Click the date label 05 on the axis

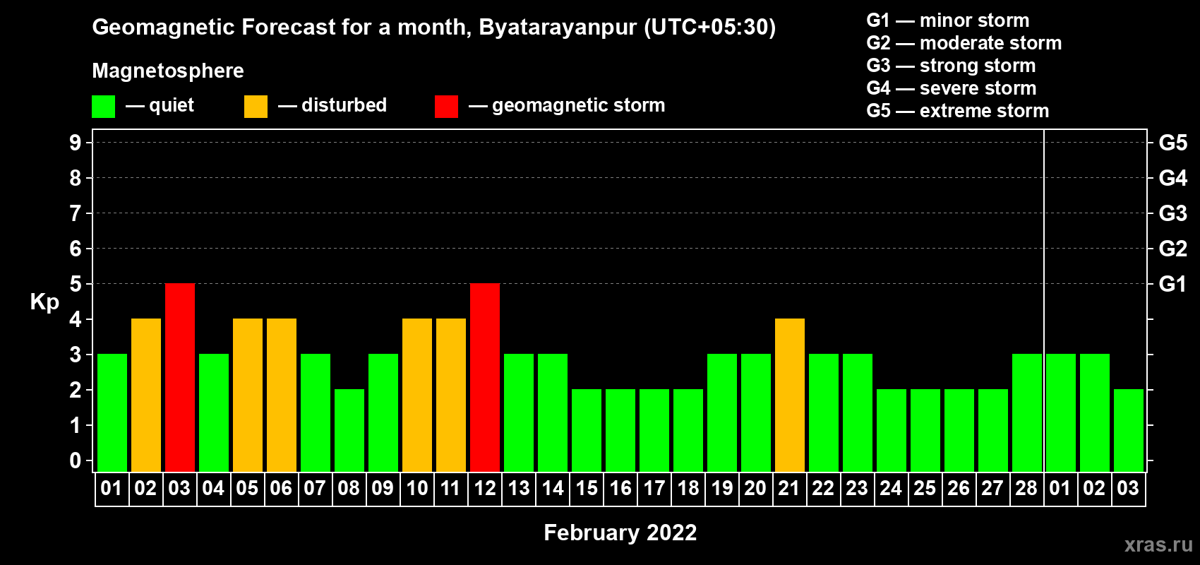pyautogui.click(x=247, y=488)
